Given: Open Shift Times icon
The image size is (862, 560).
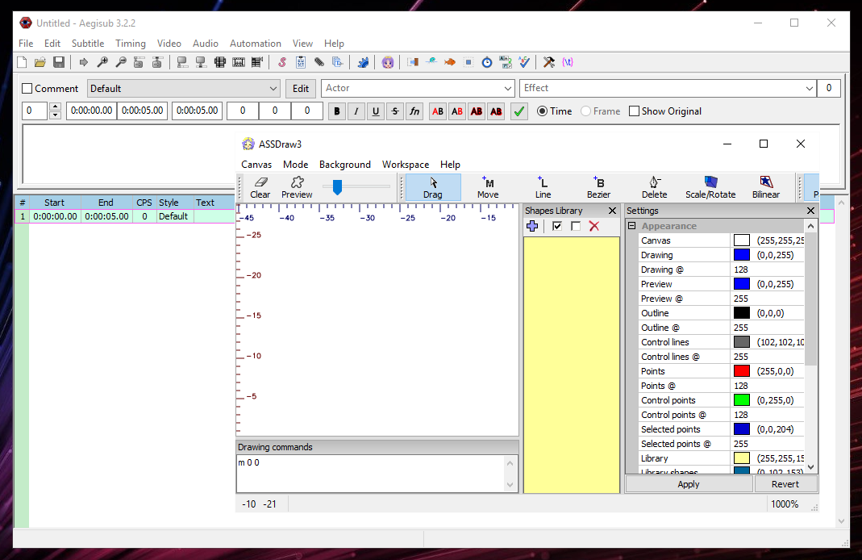Looking at the screenshot, I should (413, 62).
